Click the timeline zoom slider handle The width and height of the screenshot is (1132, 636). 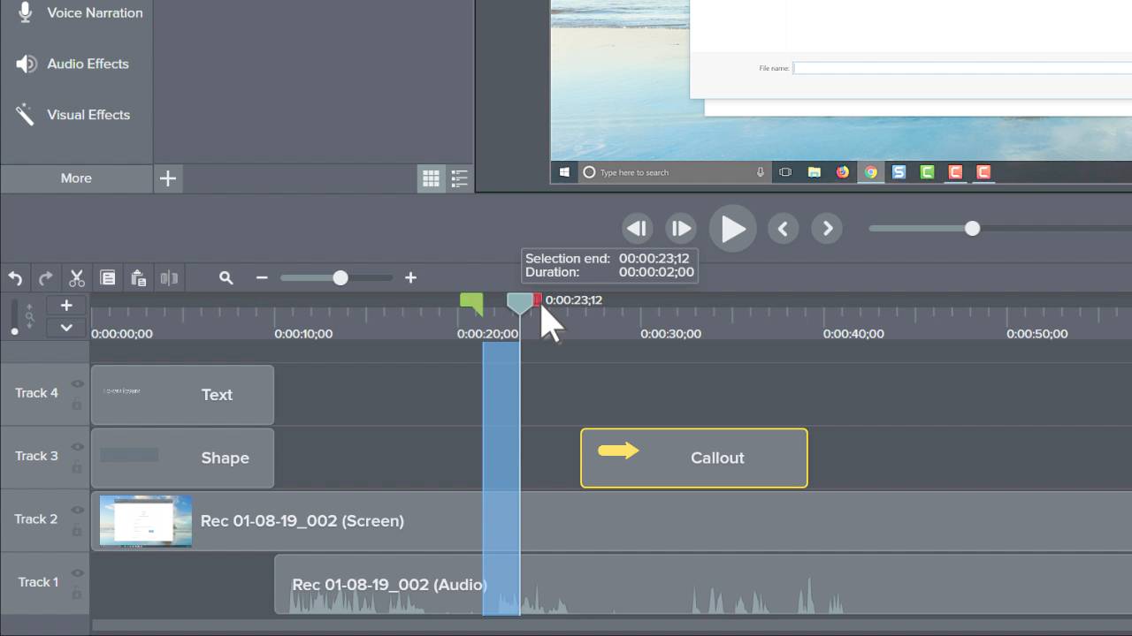(x=340, y=278)
